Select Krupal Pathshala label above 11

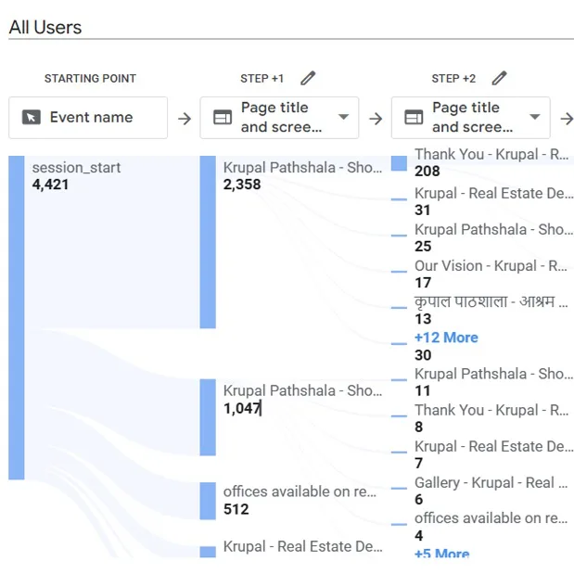pos(494,374)
